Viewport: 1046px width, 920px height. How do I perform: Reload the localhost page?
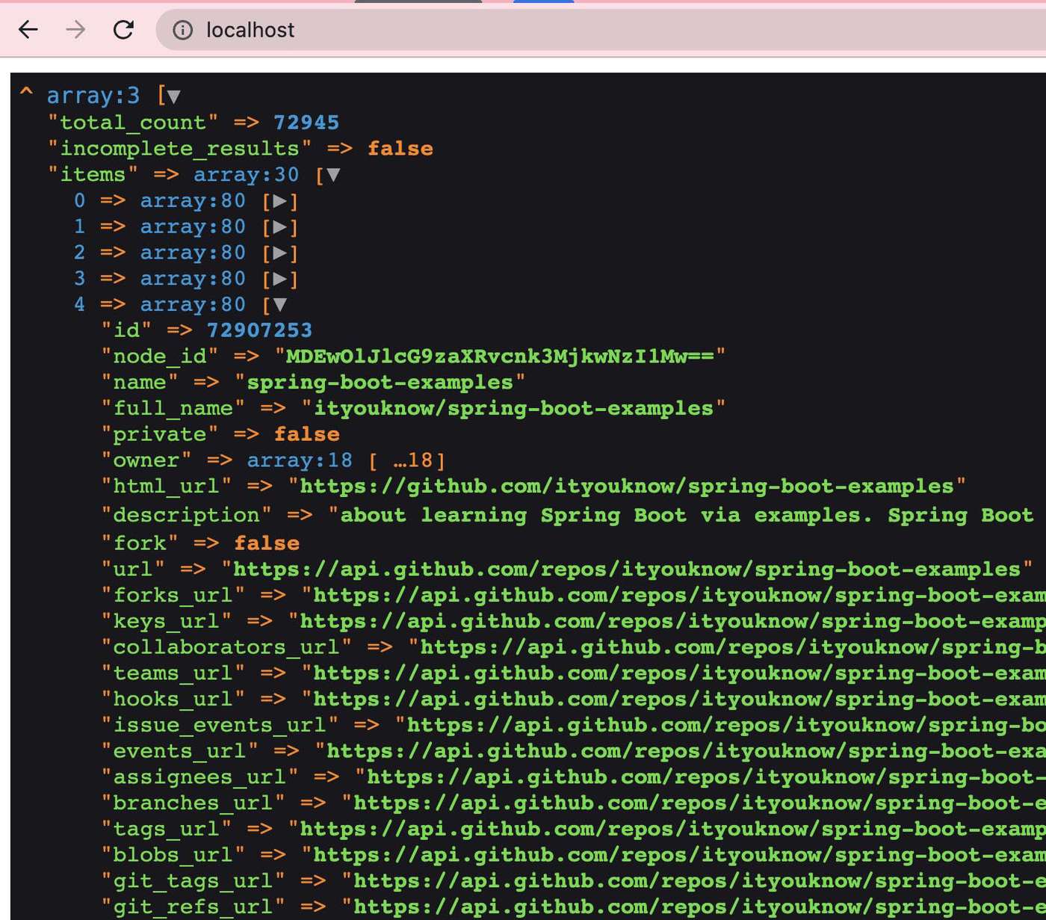124,30
